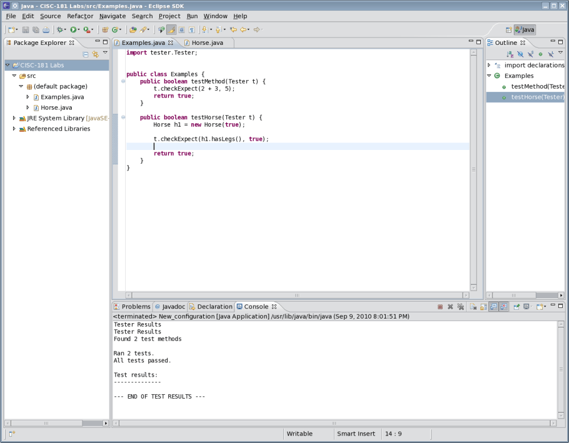The image size is (569, 443).
Task: Click the Remove All Terminated Launches icon
Action: [460, 306]
